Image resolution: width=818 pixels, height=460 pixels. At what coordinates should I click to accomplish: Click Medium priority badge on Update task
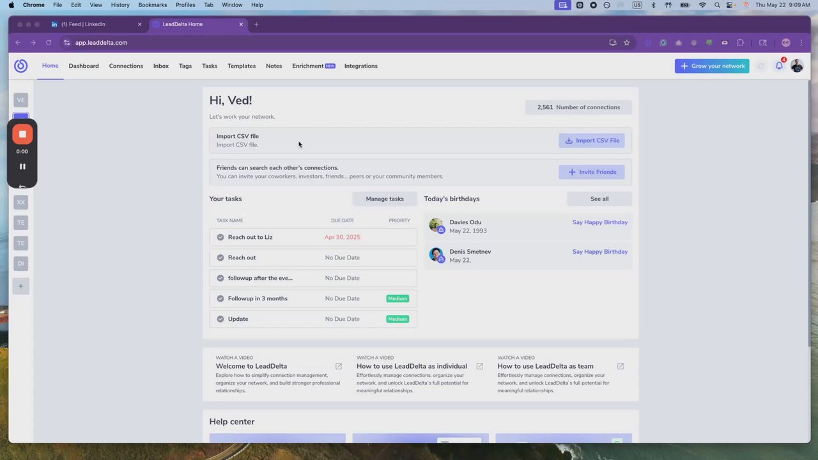[397, 319]
